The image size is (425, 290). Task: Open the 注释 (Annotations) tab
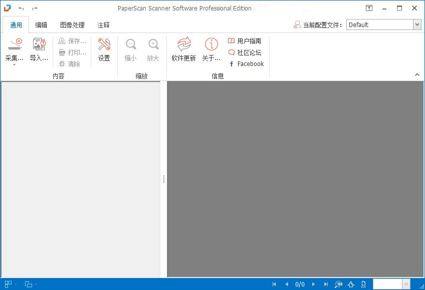pos(103,25)
